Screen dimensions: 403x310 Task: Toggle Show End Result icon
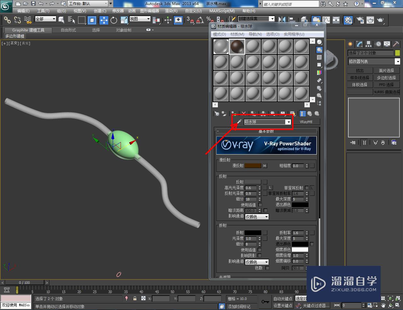point(302,113)
